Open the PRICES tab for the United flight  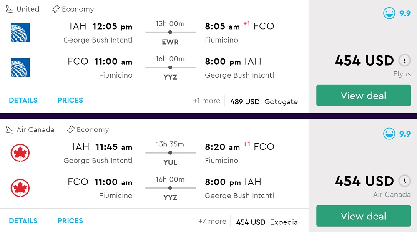70,100
